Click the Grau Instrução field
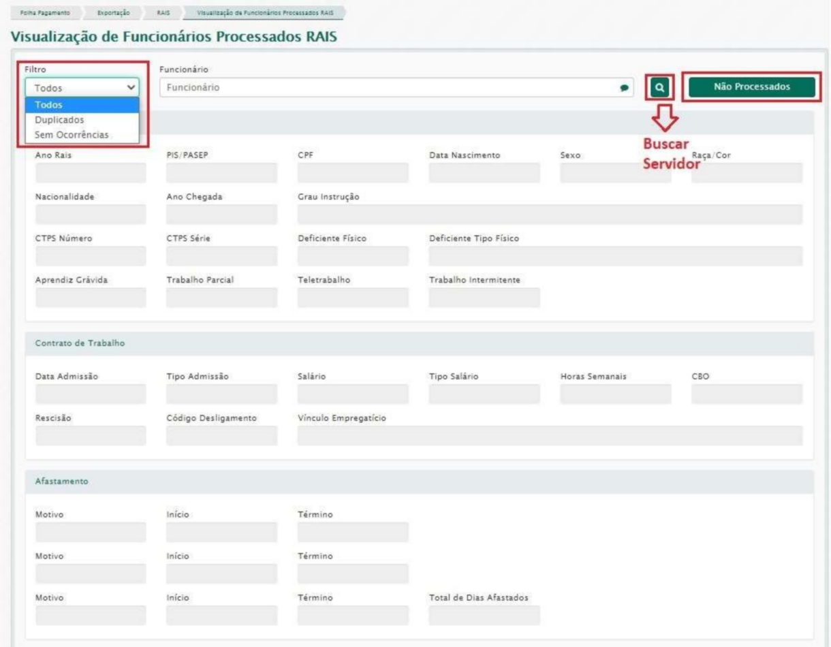This screenshot has height=647, width=831. pos(550,215)
